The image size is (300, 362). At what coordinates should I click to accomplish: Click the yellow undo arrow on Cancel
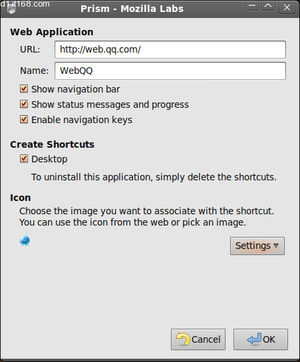(183, 339)
